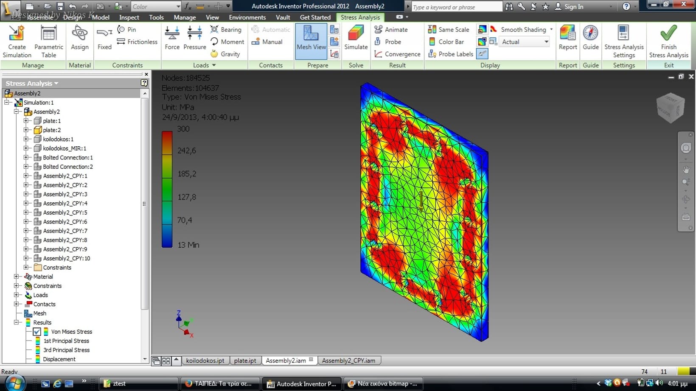Apply a Force load
This screenshot has width=696, height=391.
click(x=172, y=38)
